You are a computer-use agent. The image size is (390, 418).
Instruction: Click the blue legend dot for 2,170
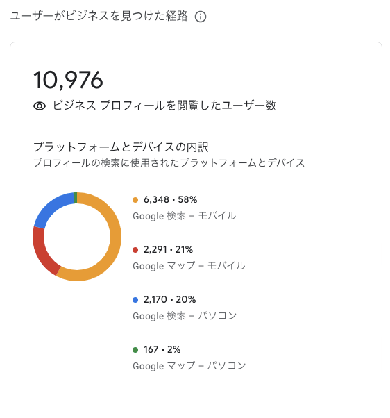point(135,300)
